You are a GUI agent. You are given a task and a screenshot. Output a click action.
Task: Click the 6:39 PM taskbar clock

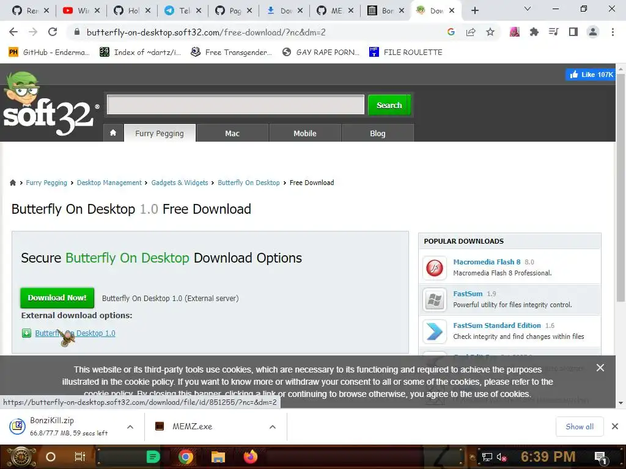548,457
